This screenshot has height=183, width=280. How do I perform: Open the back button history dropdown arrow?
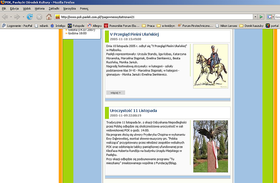pyautogui.click(x=11, y=17)
